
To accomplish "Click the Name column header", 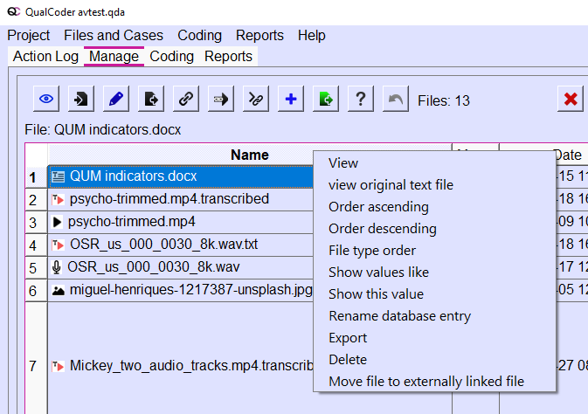I will click(x=249, y=155).
